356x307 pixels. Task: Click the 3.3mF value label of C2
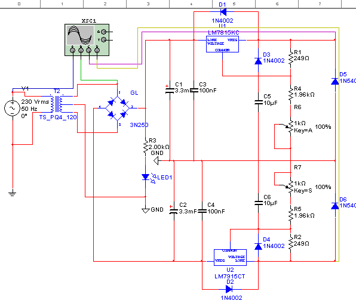[x=188, y=212]
